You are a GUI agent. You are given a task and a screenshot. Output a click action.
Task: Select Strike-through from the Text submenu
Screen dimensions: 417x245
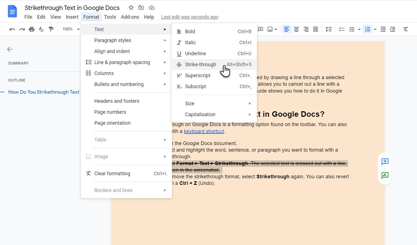201,64
